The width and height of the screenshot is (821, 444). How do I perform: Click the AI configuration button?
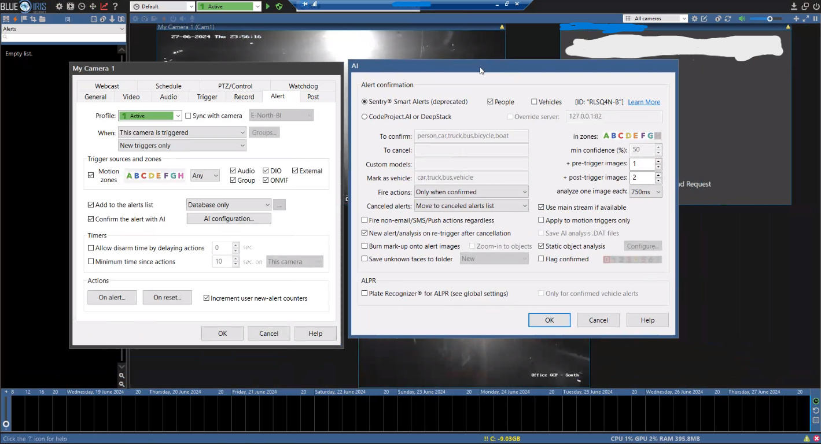229,219
